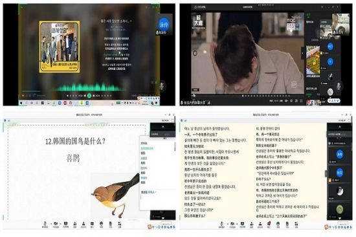This screenshot has height=237, width=356.
Task: Open documents icon in bottom-right meeting toolbar
Action: point(287,224)
